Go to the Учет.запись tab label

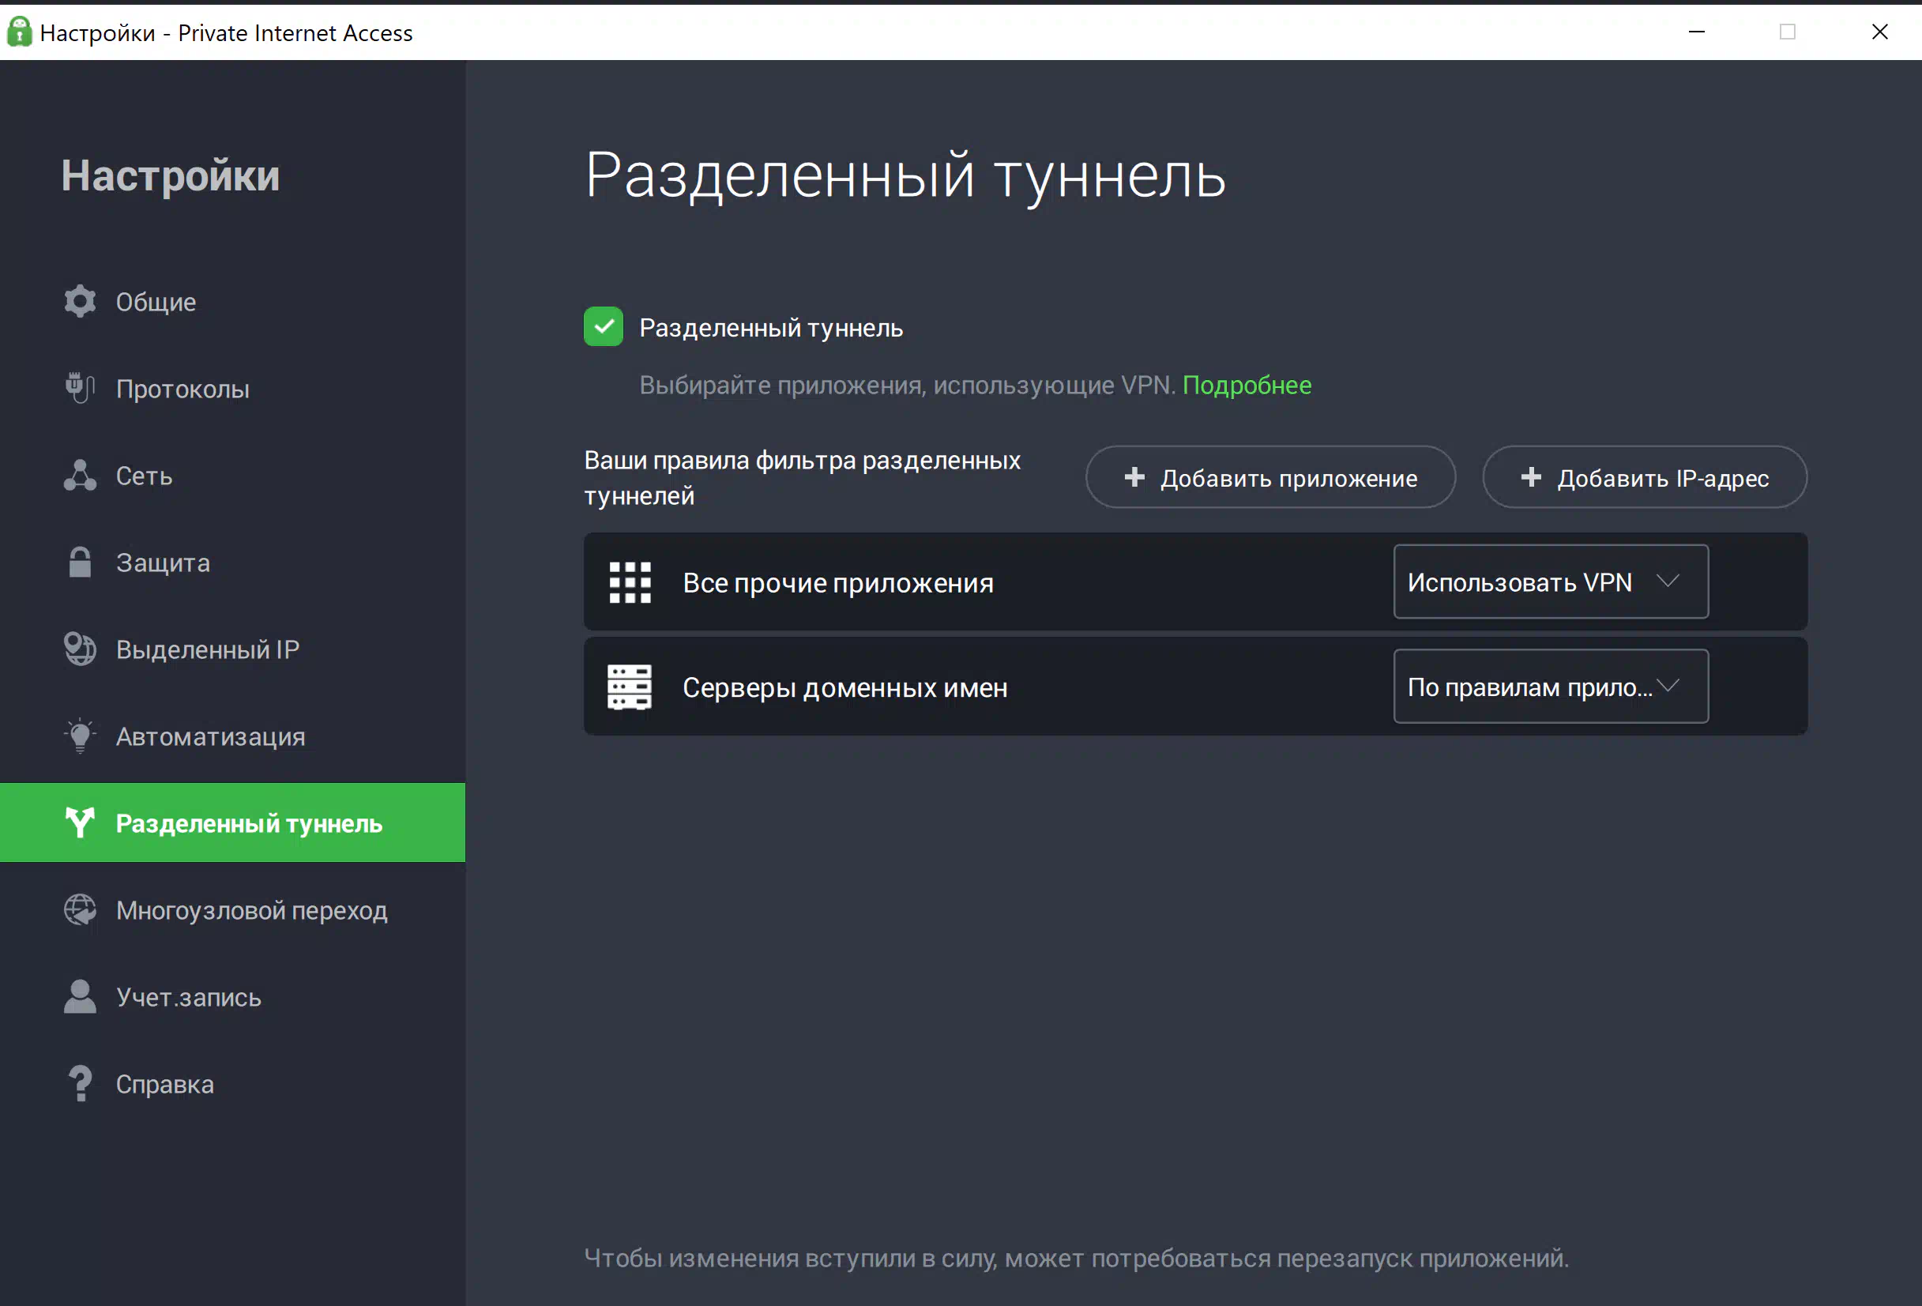(189, 998)
